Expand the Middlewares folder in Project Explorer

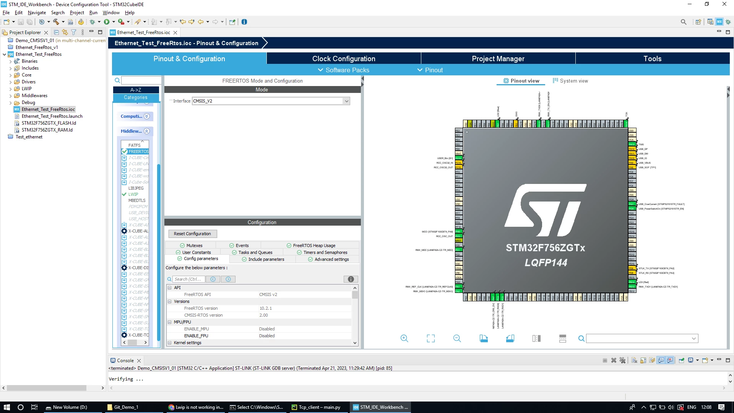(10, 96)
